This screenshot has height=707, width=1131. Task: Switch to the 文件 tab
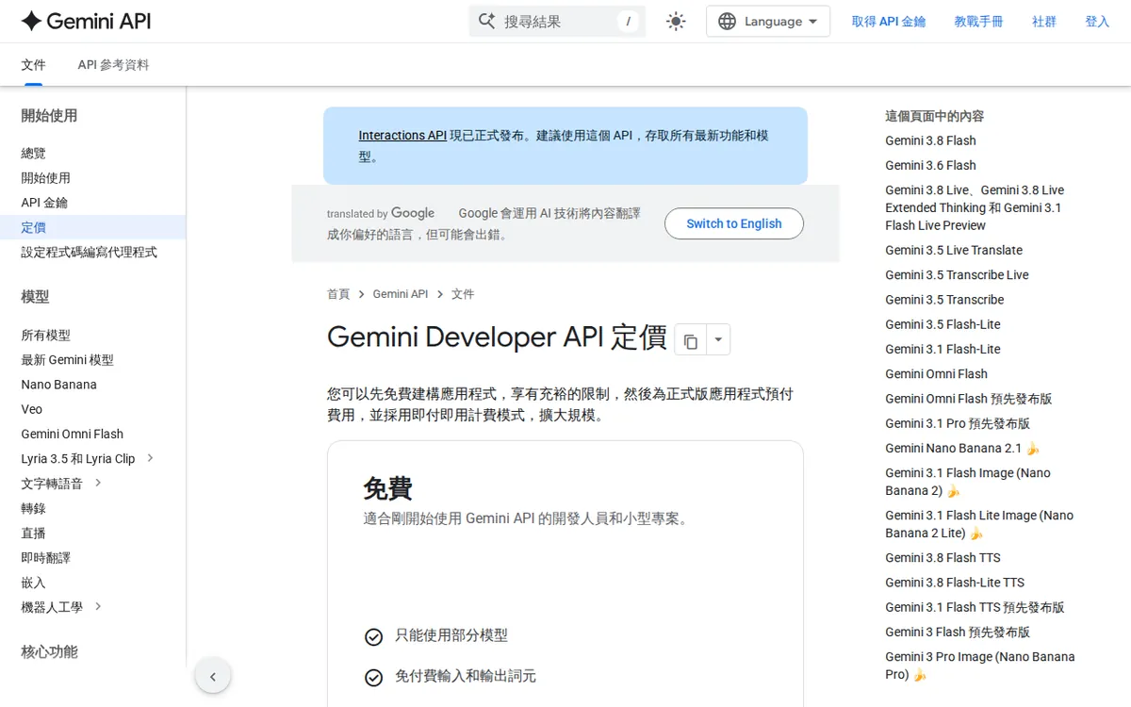coord(34,65)
